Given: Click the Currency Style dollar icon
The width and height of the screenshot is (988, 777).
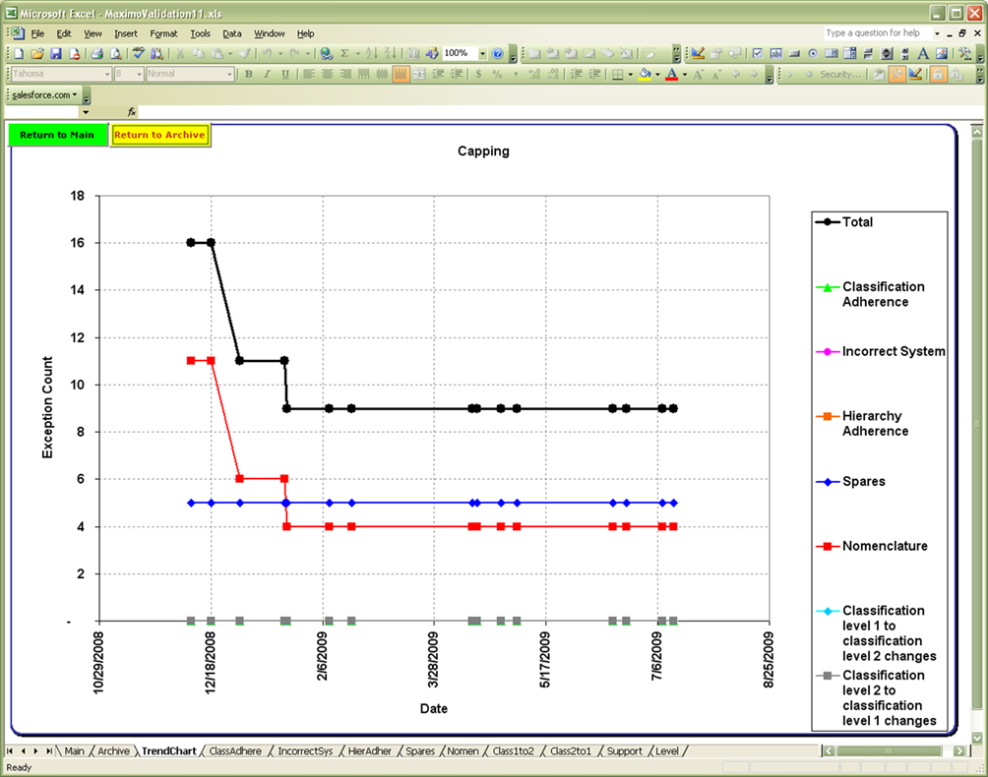Looking at the screenshot, I should (478, 75).
